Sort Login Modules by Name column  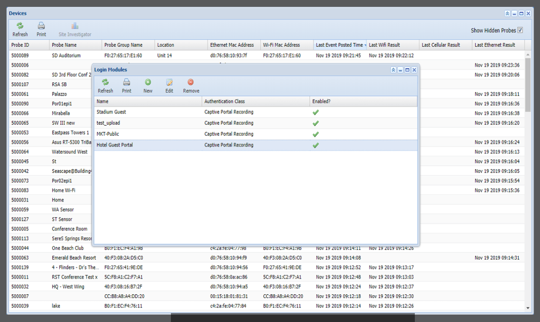(148, 102)
